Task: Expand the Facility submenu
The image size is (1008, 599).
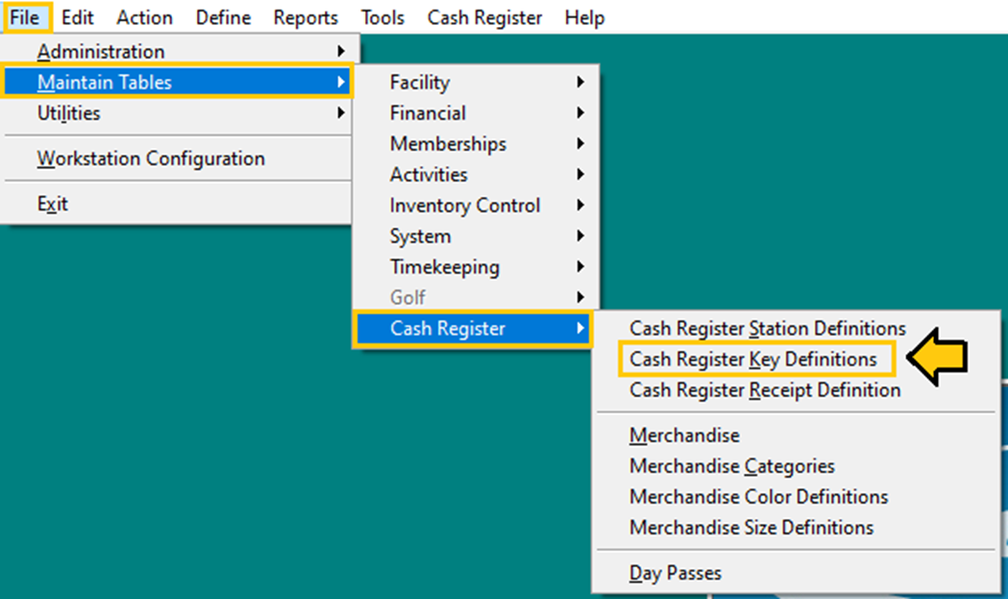Action: [419, 83]
